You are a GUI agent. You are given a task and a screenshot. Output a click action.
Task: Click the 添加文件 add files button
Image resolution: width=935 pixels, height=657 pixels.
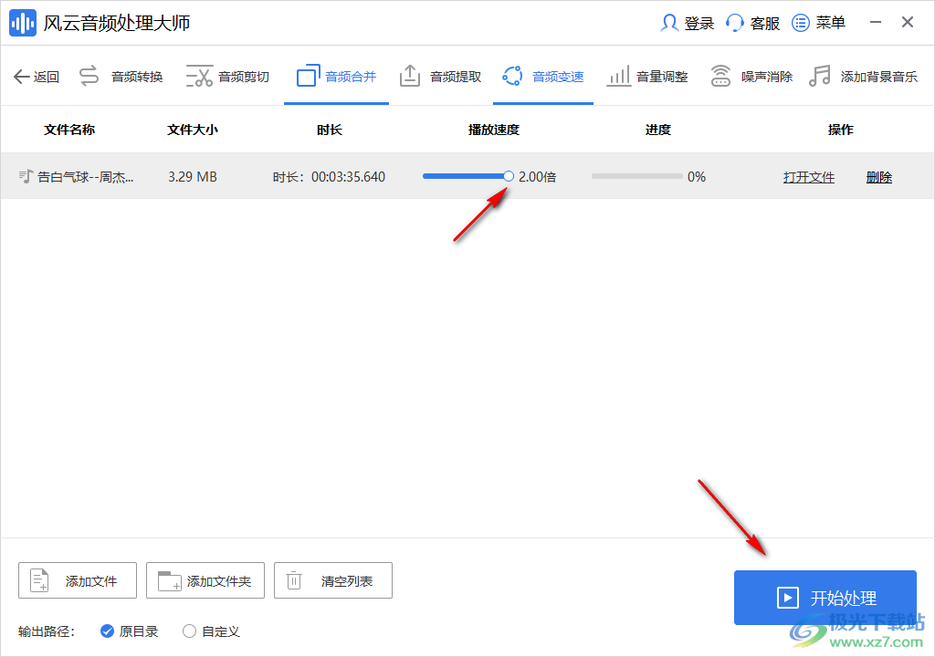pyautogui.click(x=77, y=579)
